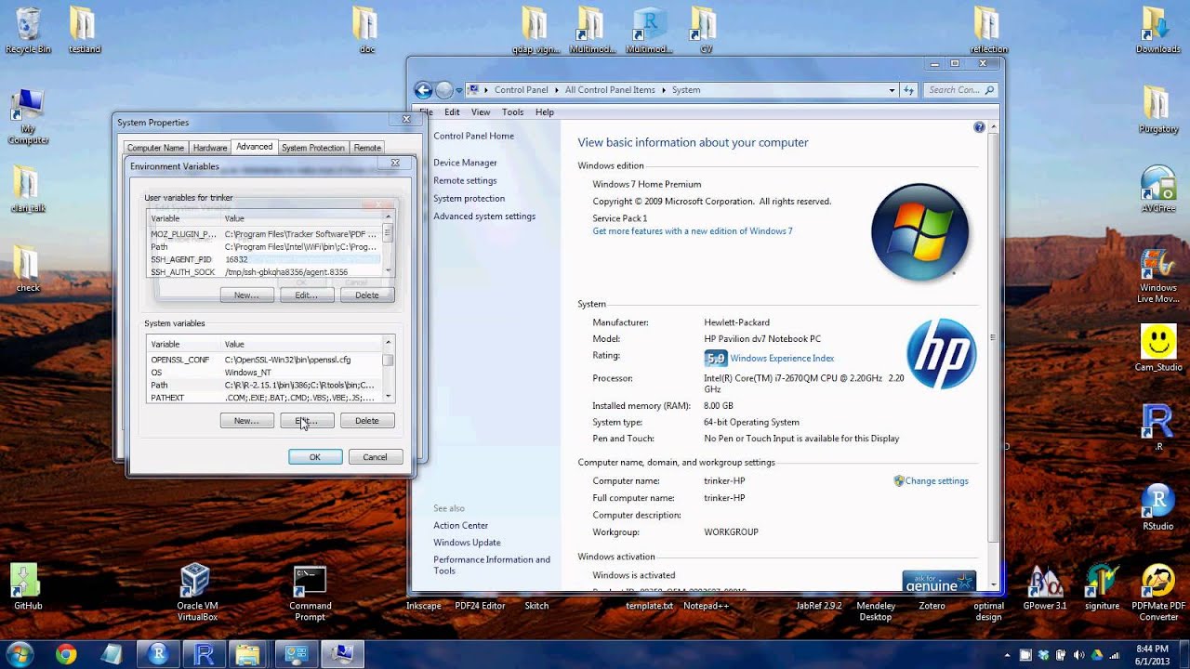The image size is (1190, 669).
Task: Click New under User variables
Action: click(x=246, y=295)
